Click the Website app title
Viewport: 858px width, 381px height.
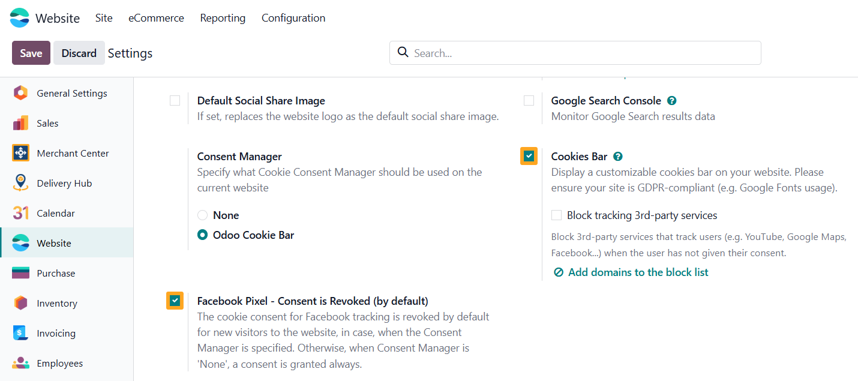58,18
